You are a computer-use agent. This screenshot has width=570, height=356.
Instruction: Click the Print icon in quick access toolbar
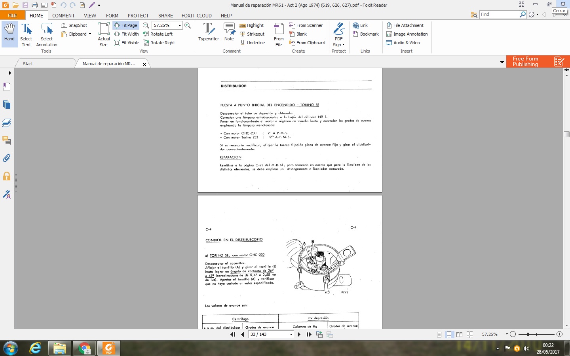[34, 5]
